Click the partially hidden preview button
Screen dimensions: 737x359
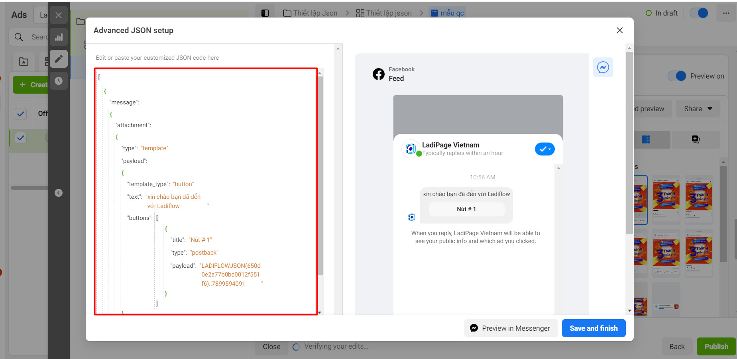click(x=652, y=109)
